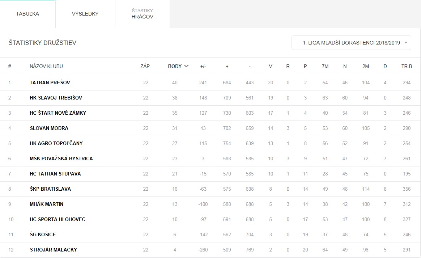Open HK SLAVOJ TREBIŠOV club link
The width and height of the screenshot is (421, 258).
point(56,98)
